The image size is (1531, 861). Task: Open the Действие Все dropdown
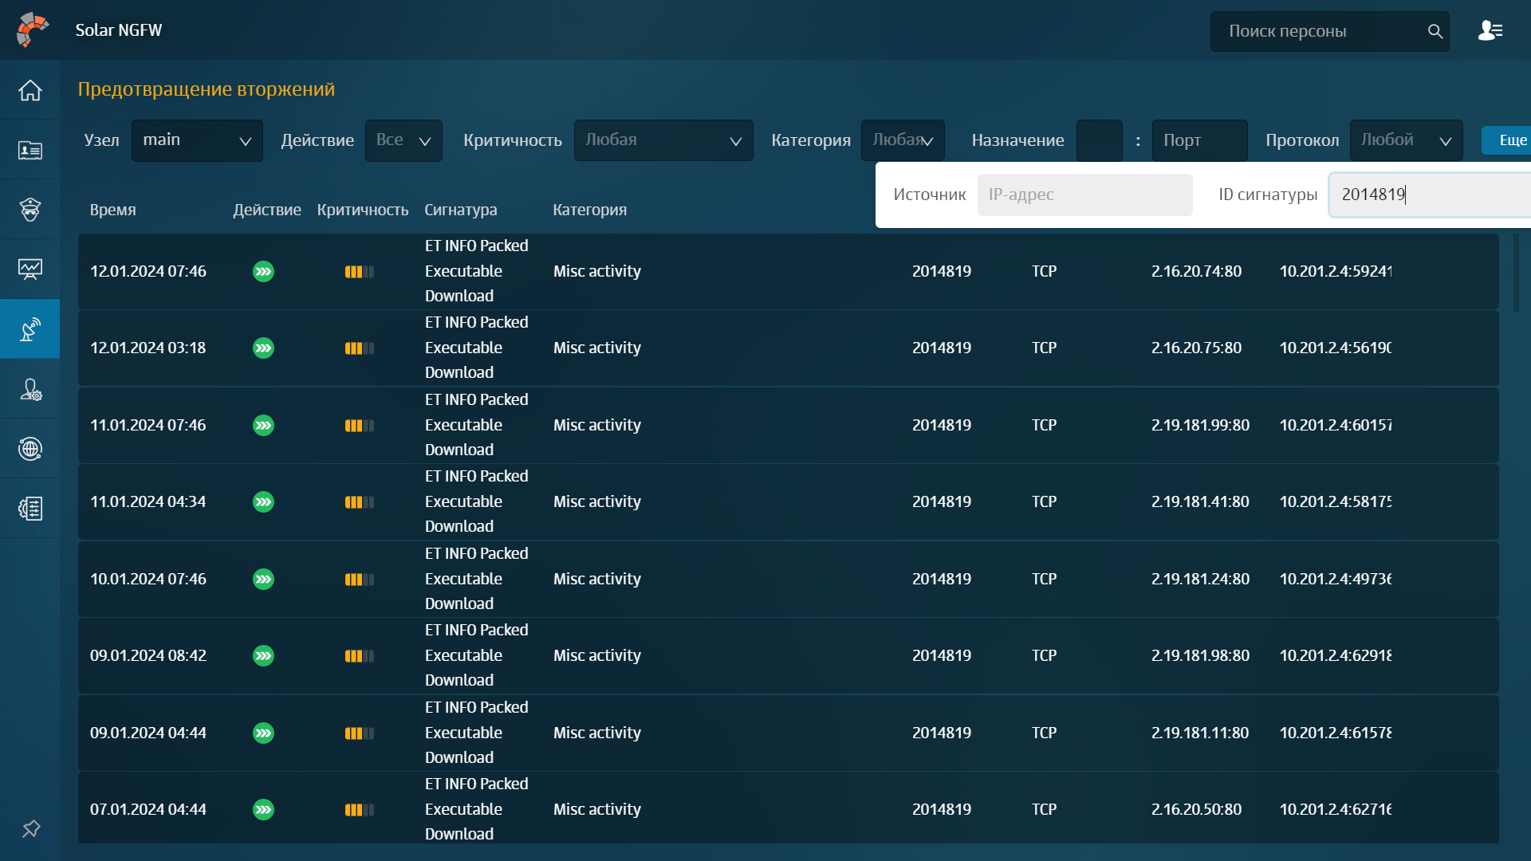[403, 140]
